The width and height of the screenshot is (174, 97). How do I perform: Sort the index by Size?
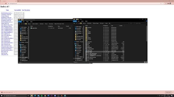[x=23, y=10]
